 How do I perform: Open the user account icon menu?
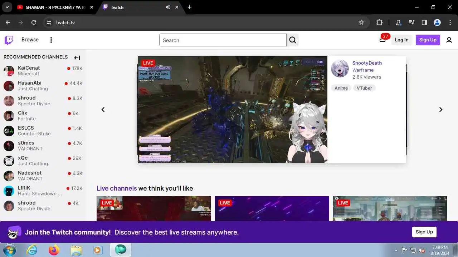[x=449, y=40]
